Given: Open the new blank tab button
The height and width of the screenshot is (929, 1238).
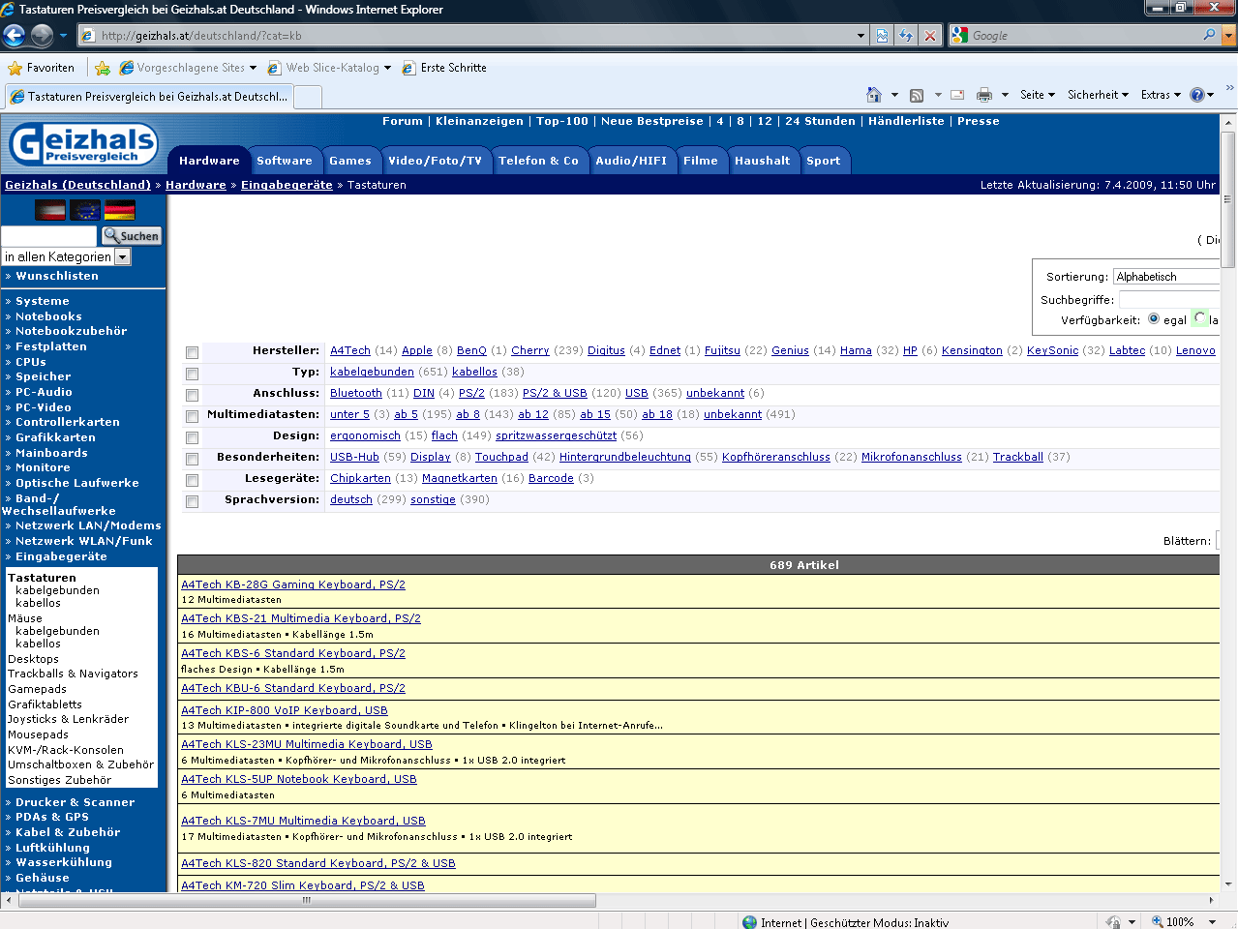Looking at the screenshot, I should pyautogui.click(x=308, y=97).
